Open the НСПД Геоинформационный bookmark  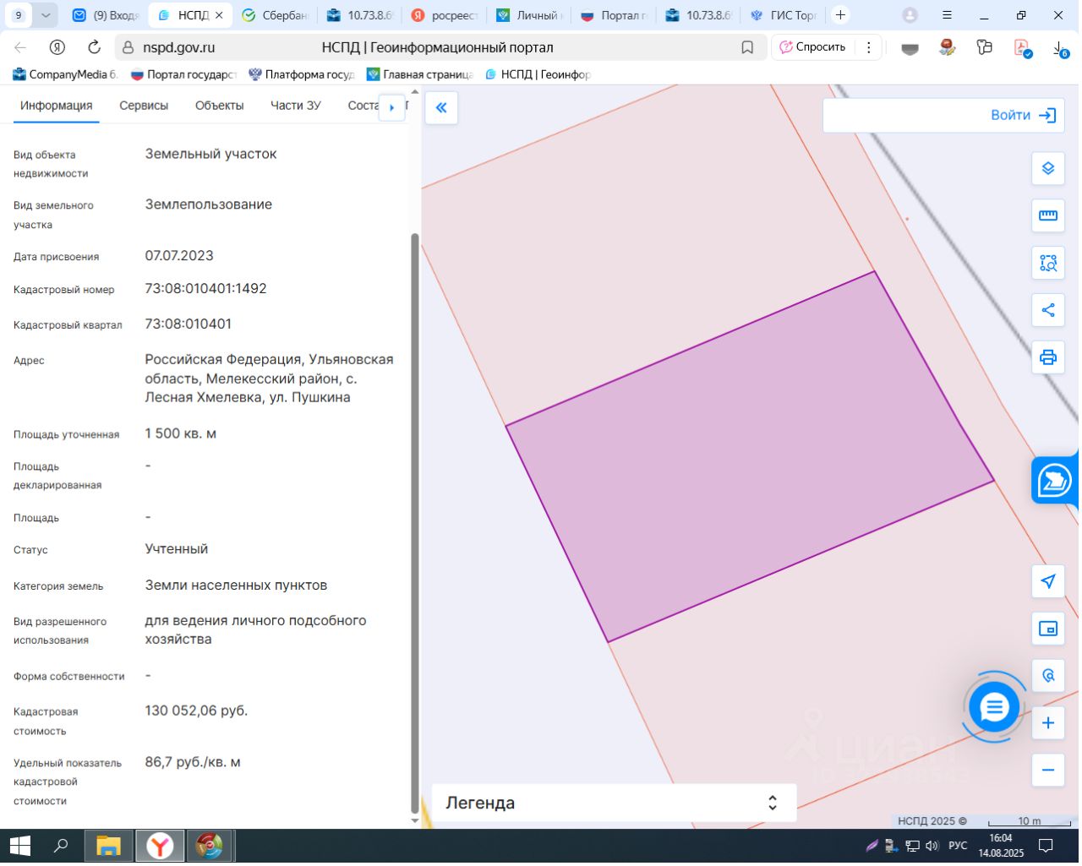click(x=538, y=74)
